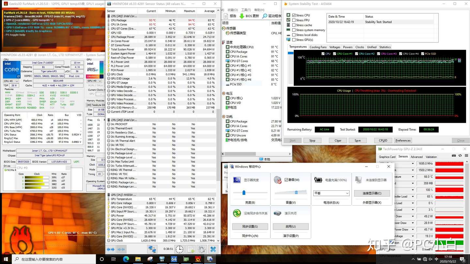The height and width of the screenshot is (264, 470).
Task: Click the logging icon in HWiNFO's bottom toolbar
Action: pyautogui.click(x=191, y=249)
